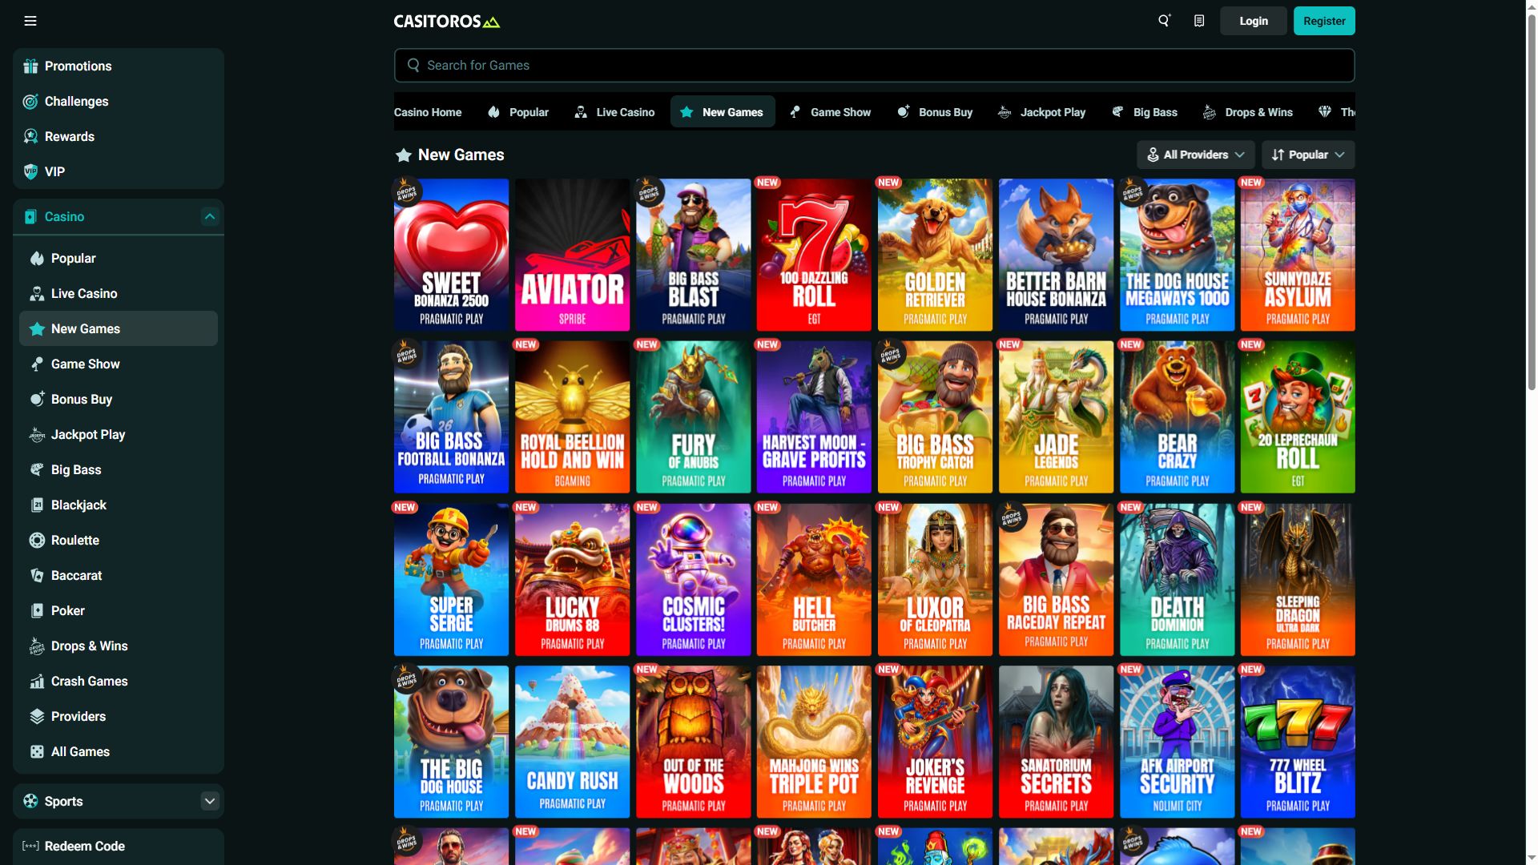Open the All Providers dropdown
The height and width of the screenshot is (865, 1538).
coord(1195,155)
